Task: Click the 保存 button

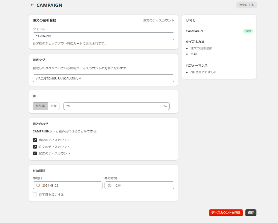Action: pos(251,213)
